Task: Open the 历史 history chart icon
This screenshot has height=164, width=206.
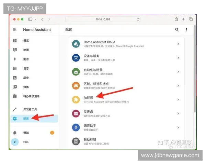Action: 15,78
